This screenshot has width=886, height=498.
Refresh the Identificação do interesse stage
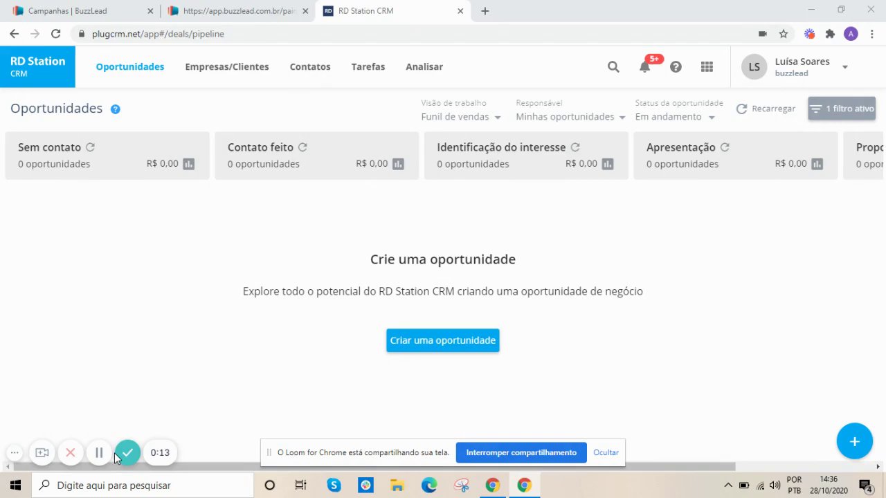[575, 147]
